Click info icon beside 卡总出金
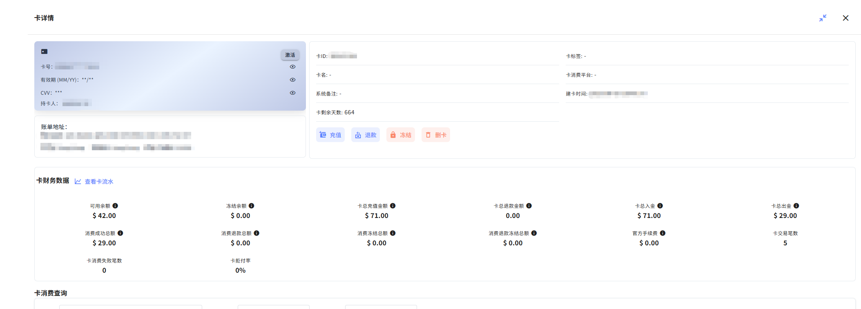 796,206
